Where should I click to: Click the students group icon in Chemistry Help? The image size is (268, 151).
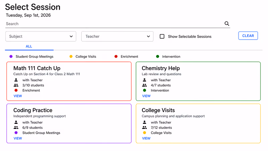pyautogui.click(x=144, y=85)
